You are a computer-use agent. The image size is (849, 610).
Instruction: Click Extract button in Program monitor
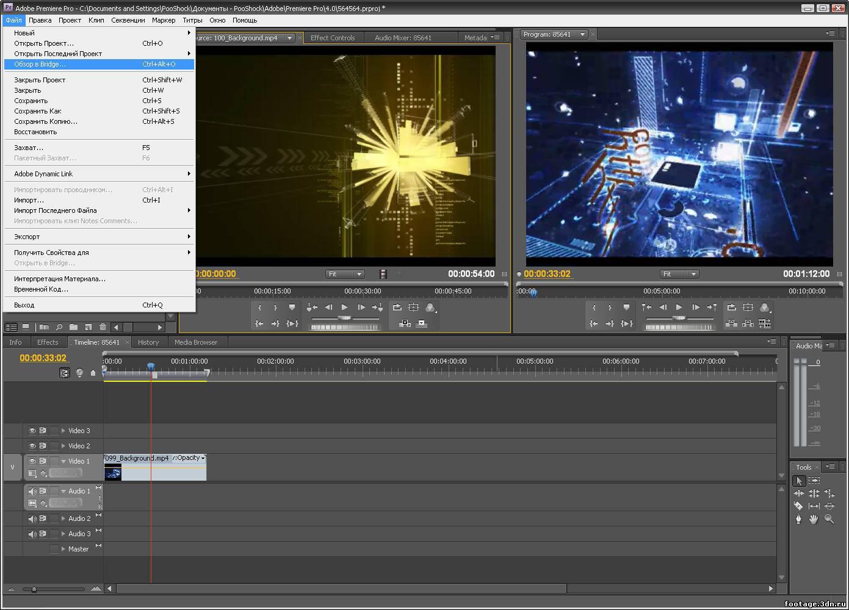point(748,323)
